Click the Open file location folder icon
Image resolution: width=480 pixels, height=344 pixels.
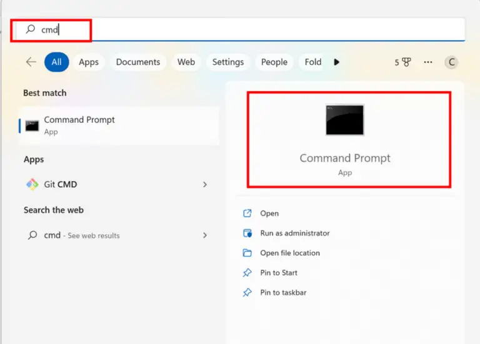tap(247, 253)
